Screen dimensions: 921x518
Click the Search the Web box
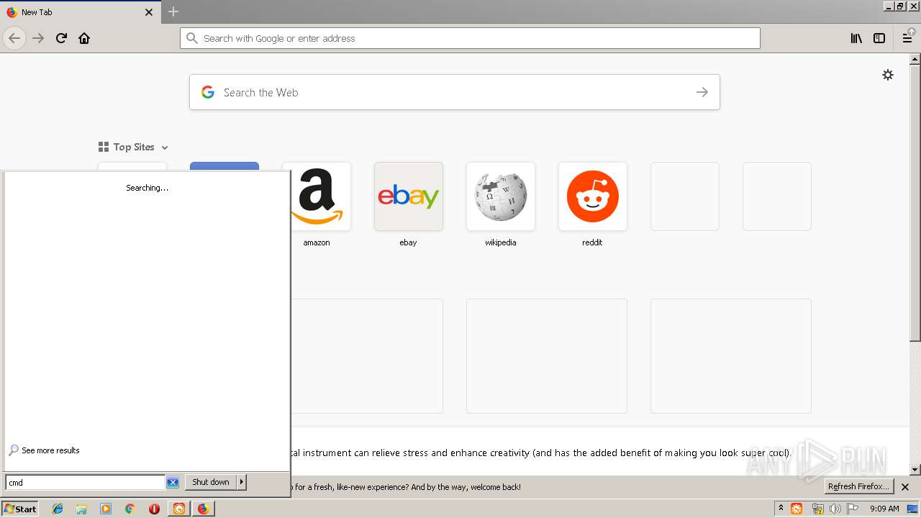pyautogui.click(x=455, y=92)
